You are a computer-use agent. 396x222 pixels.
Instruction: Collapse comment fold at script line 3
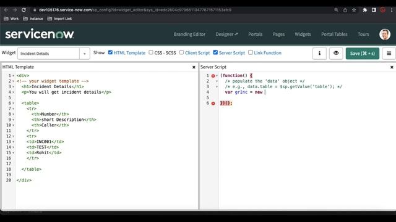tap(217, 86)
